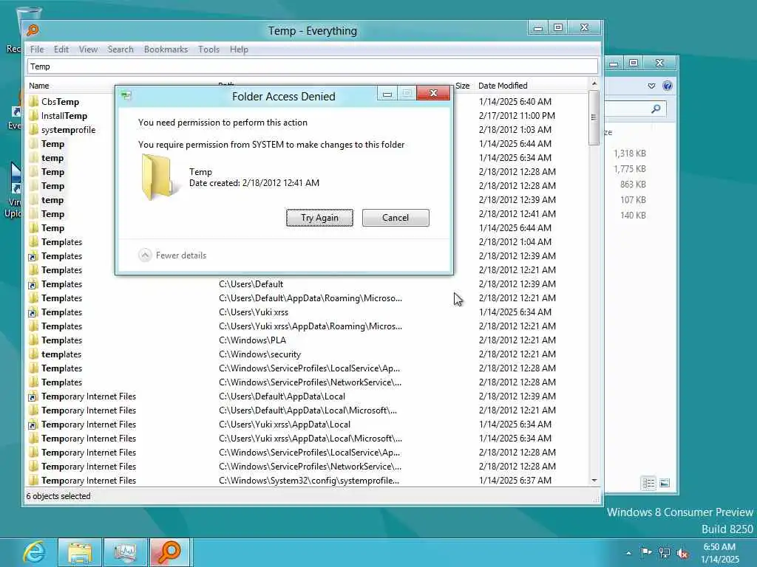The image size is (757, 567).
Task: Click the date 1/14/2025 6:37 AM
Action: [515, 480]
